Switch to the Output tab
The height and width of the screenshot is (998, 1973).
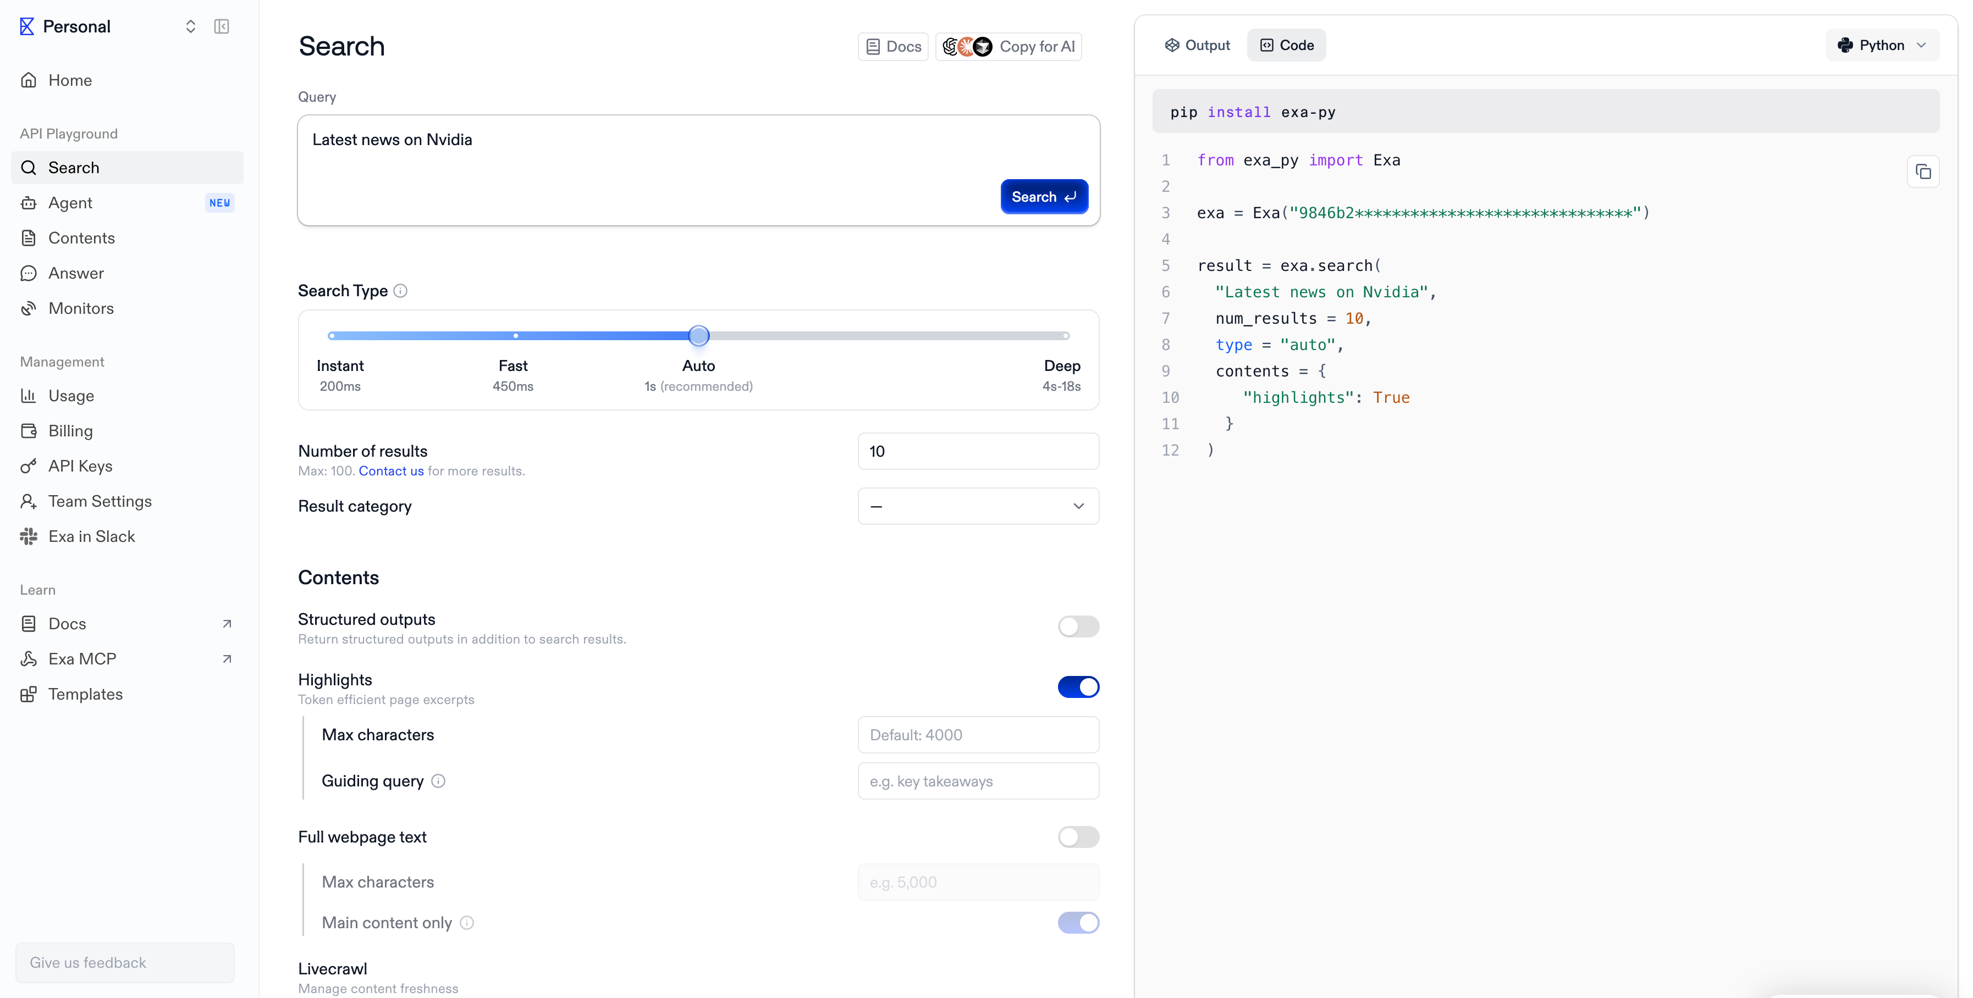[x=1197, y=45]
